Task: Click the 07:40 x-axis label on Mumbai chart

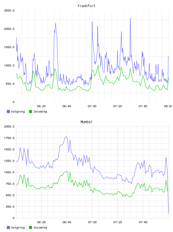Action: tap(143, 222)
